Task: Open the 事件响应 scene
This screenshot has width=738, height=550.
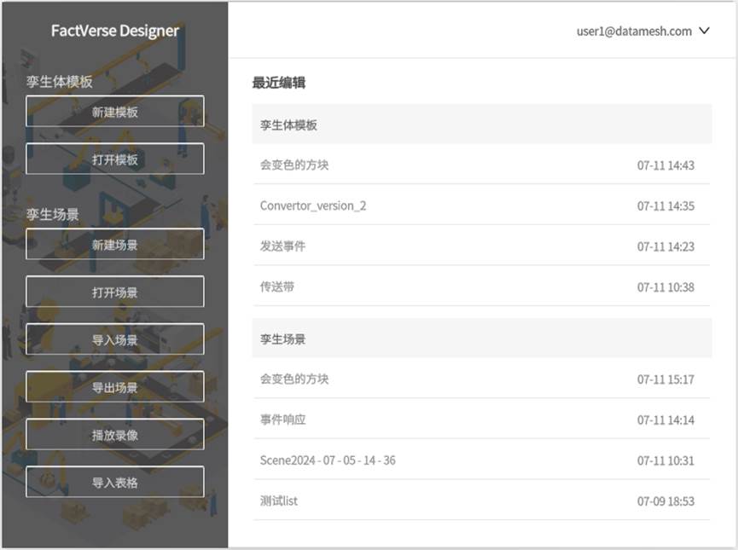Action: tap(481, 420)
